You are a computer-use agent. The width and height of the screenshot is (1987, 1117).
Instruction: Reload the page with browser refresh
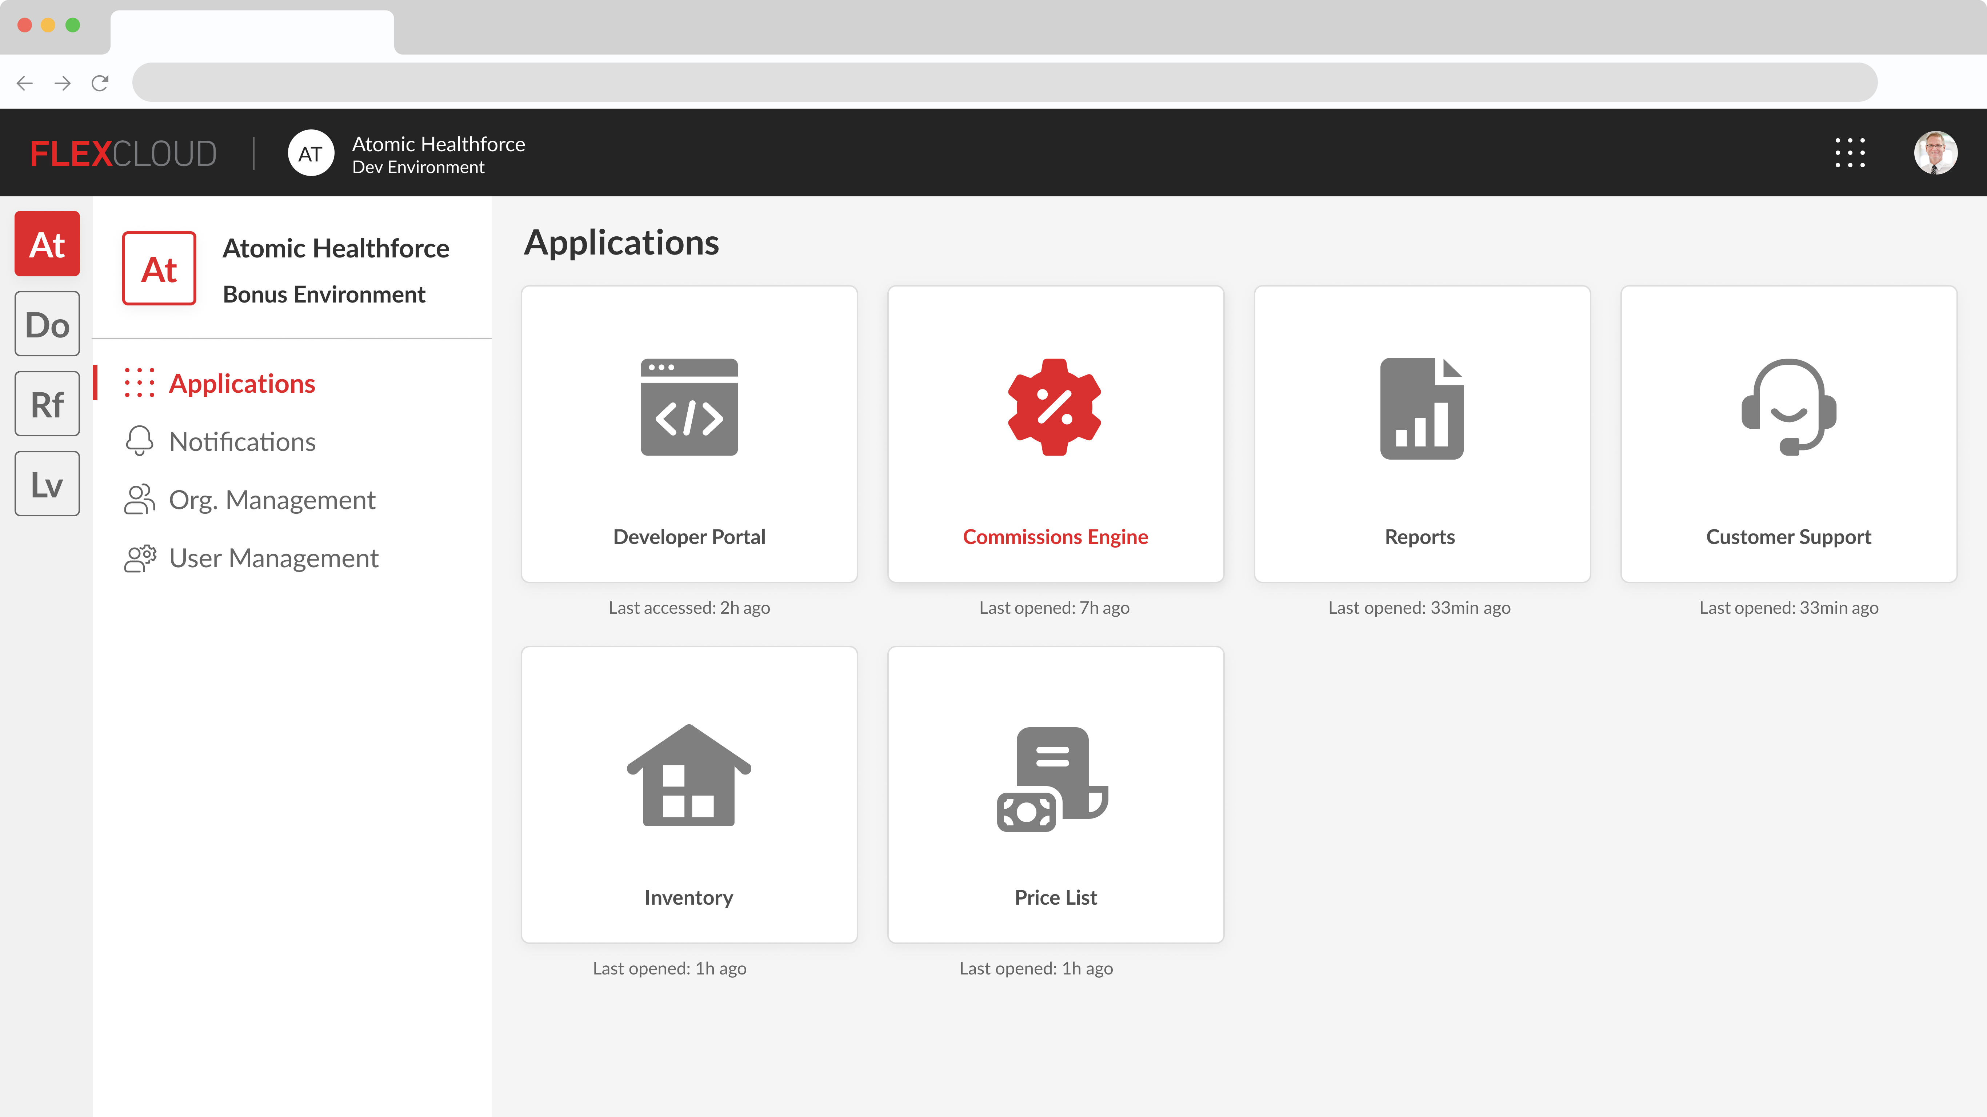coord(100,83)
